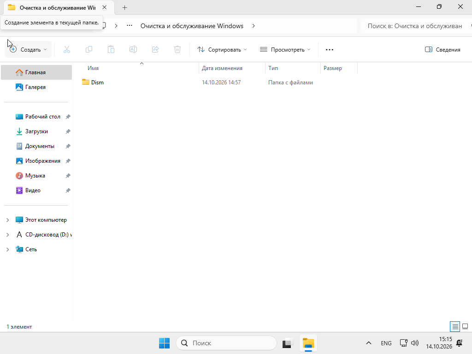472x354 pixels.
Task: Click the Папка с файлами type cell
Action: point(290,83)
